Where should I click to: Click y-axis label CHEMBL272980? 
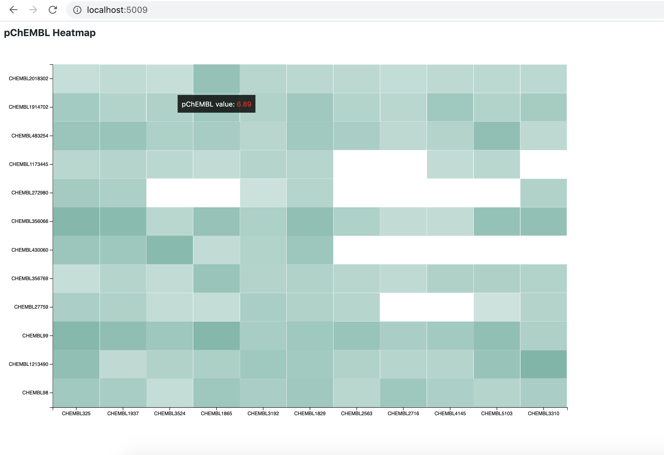30,193
